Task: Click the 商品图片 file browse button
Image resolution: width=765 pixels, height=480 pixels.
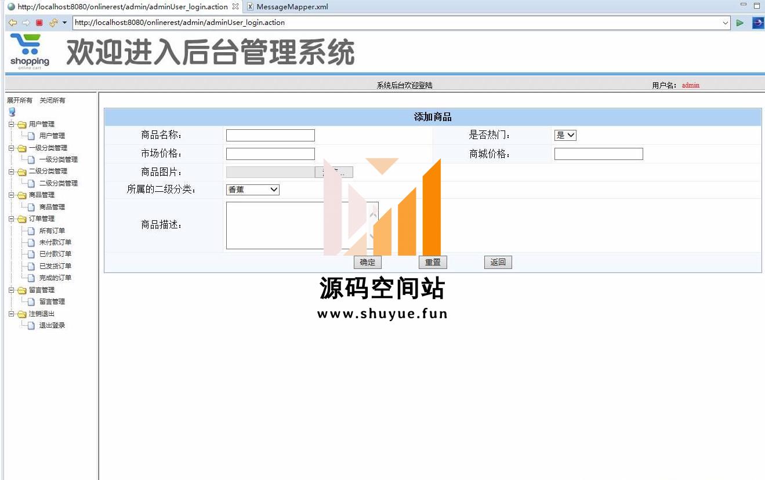Action: [x=334, y=172]
